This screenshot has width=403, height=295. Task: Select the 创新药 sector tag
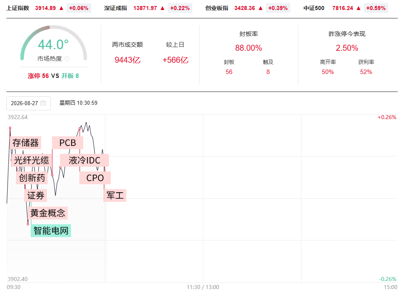pos(32,178)
